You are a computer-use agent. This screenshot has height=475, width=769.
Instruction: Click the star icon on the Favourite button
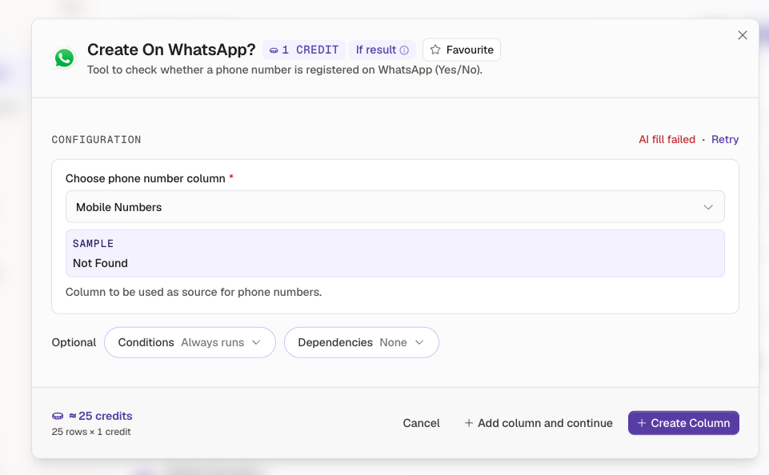point(435,50)
